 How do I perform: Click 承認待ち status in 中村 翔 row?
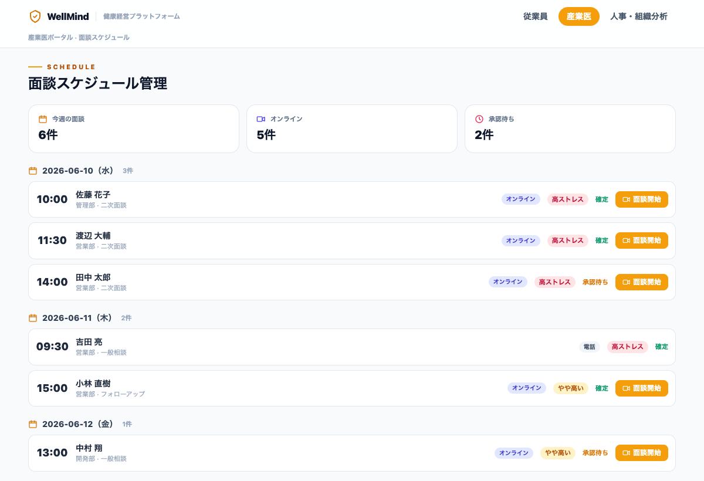595,453
